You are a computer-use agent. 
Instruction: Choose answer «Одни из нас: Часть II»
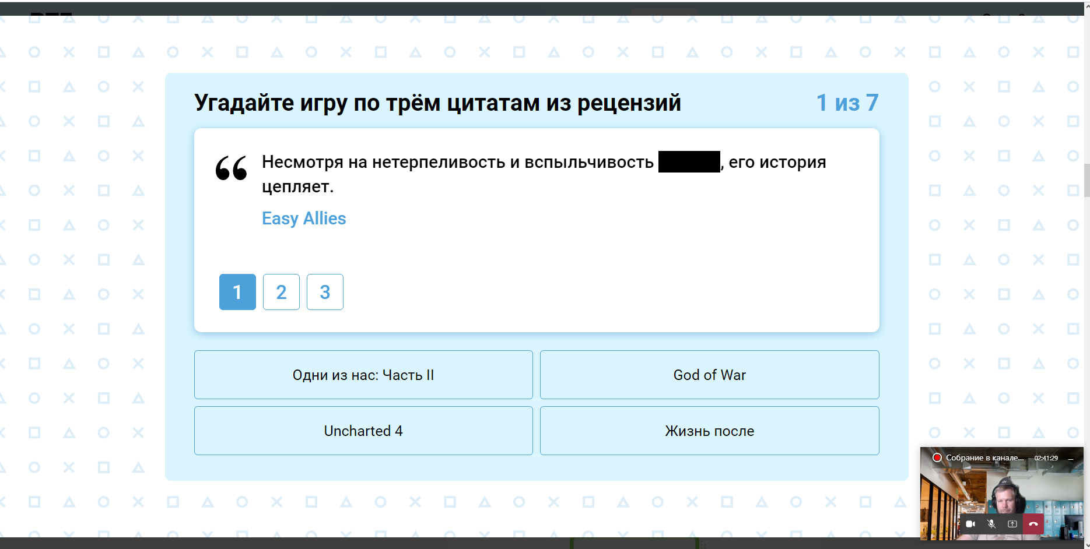[x=363, y=375]
